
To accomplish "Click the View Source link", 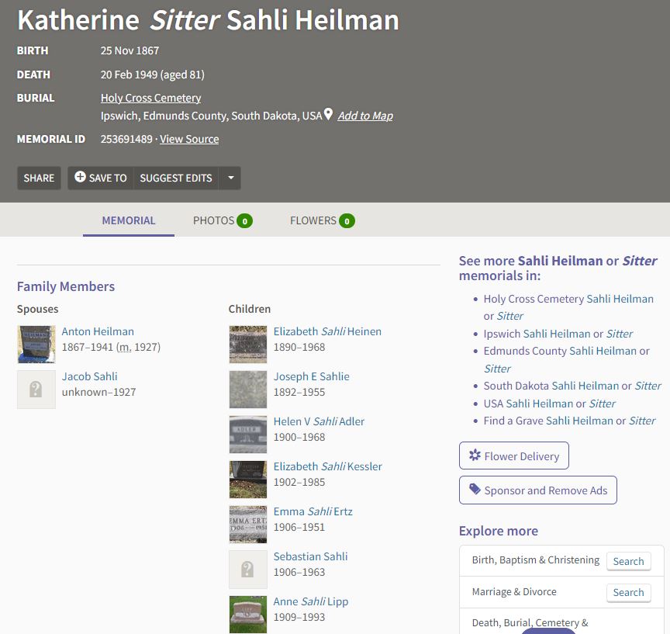I will [x=189, y=140].
